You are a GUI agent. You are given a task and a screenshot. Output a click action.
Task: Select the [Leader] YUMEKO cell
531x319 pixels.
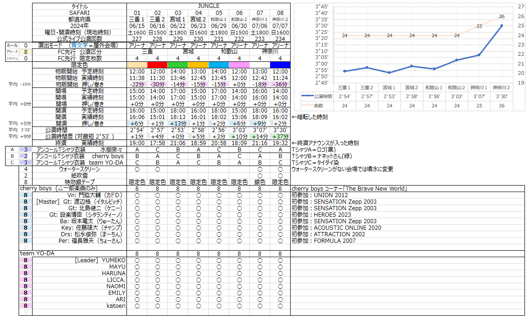tap(80, 260)
